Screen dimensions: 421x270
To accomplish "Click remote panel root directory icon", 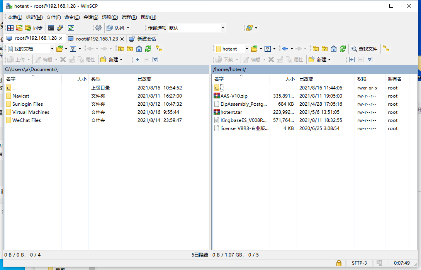I will 324,49.
